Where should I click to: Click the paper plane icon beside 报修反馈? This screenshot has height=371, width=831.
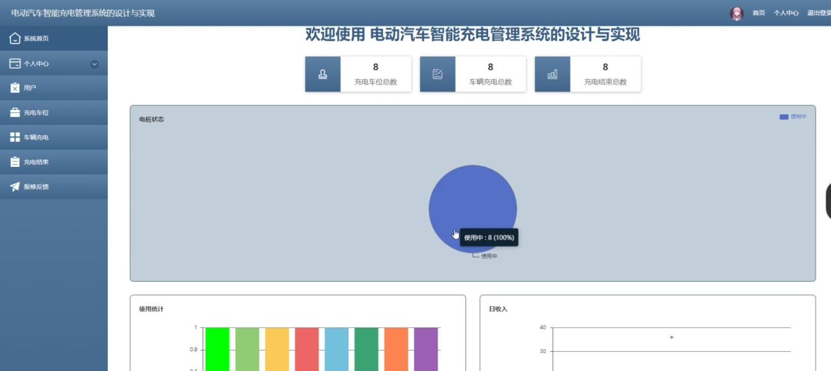tap(15, 187)
